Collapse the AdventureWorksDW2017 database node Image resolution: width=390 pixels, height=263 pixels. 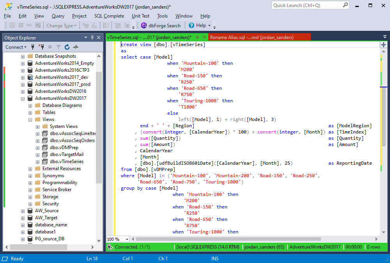pyautogui.click(x=23, y=99)
